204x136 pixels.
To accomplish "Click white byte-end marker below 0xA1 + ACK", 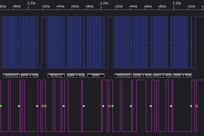I will tap(171, 106).
